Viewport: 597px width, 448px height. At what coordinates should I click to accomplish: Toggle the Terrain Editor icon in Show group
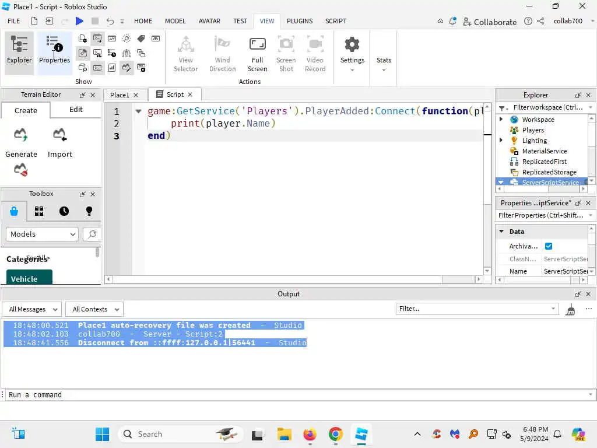pos(127,68)
